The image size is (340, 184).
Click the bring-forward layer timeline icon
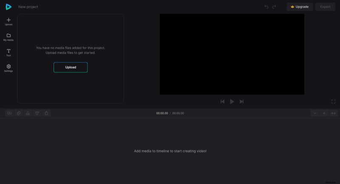(28, 113)
